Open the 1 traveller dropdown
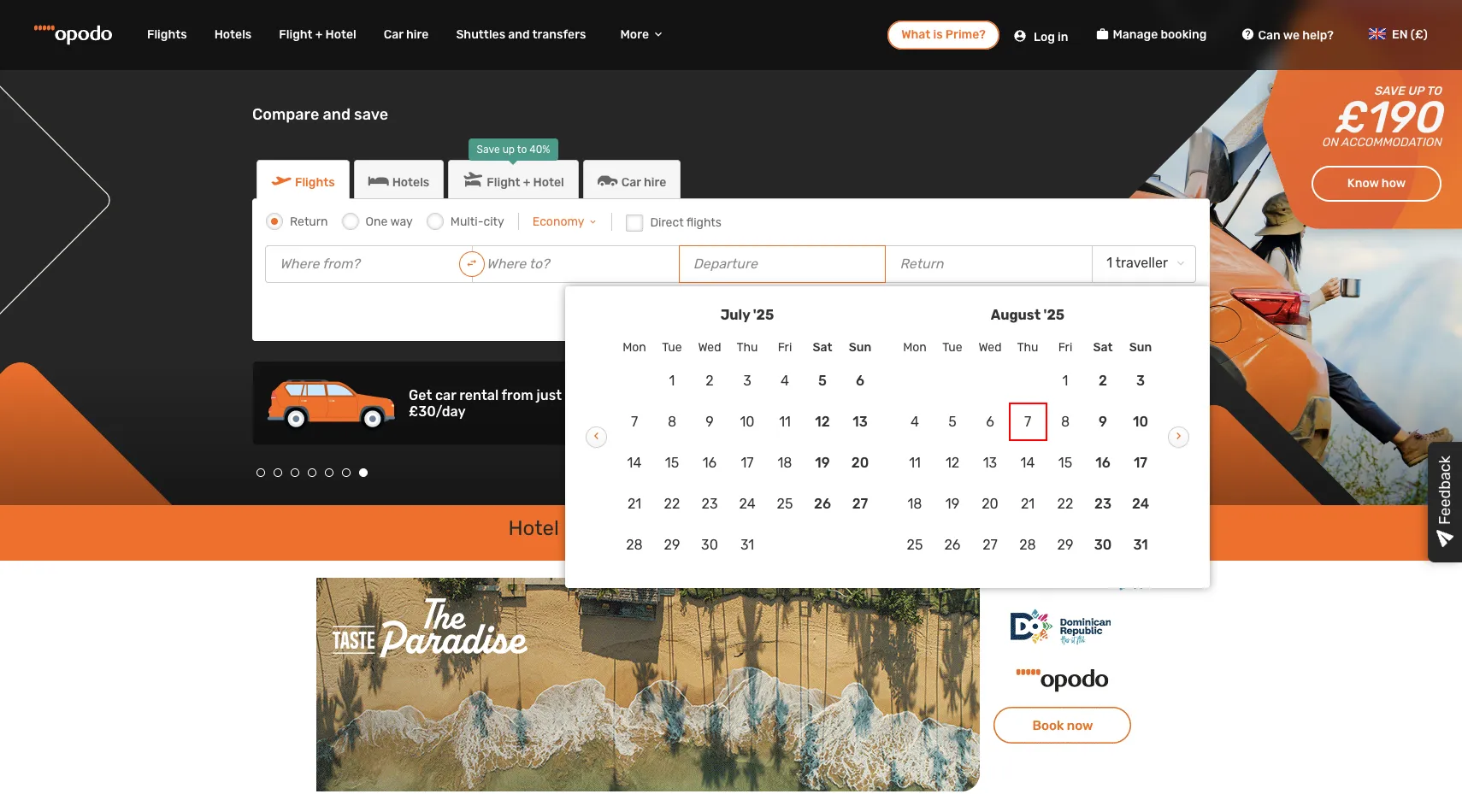The image size is (1462, 794). 1143,263
